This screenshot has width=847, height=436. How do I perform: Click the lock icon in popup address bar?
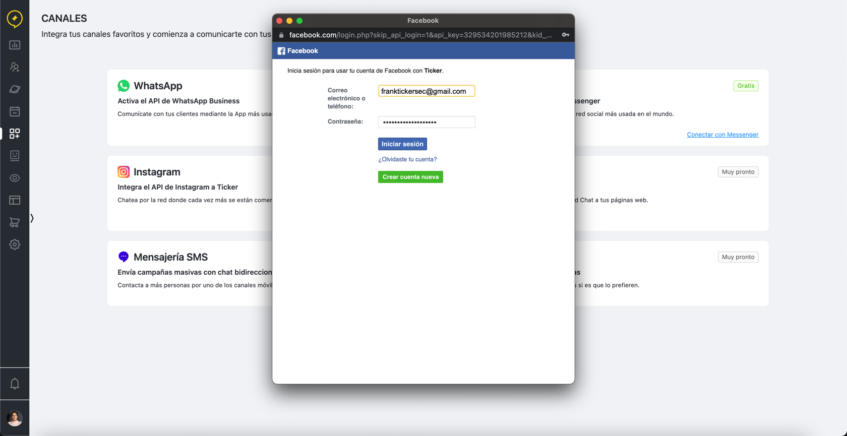coord(281,35)
